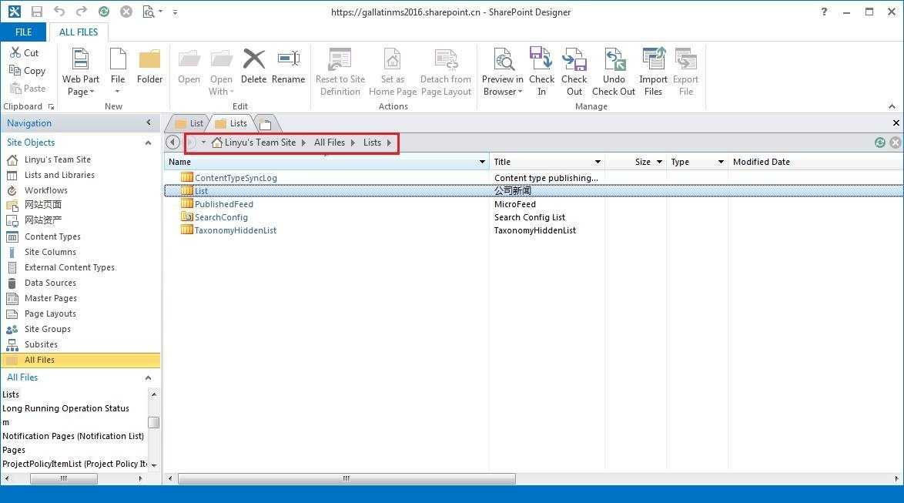
Task: Open Page Layouts in navigation
Action: (x=50, y=314)
